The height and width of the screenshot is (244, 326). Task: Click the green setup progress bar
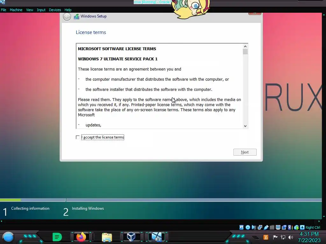point(10,200)
